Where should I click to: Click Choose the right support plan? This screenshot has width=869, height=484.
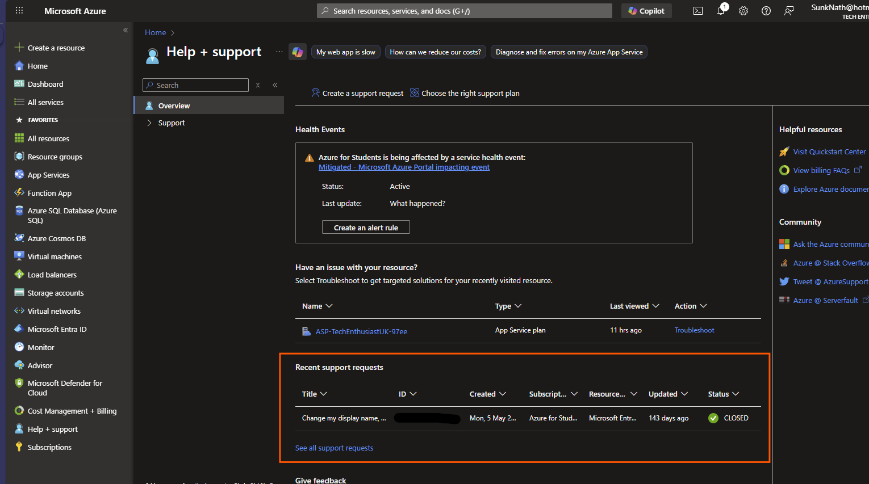coord(465,93)
